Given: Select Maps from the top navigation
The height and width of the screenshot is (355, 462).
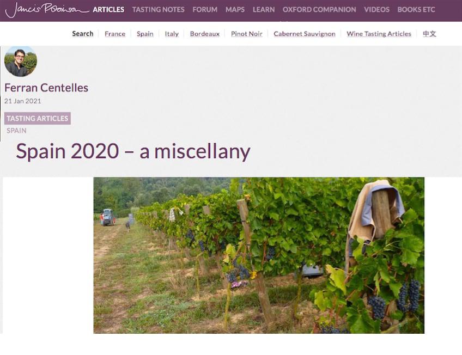Looking at the screenshot, I should [x=235, y=10].
